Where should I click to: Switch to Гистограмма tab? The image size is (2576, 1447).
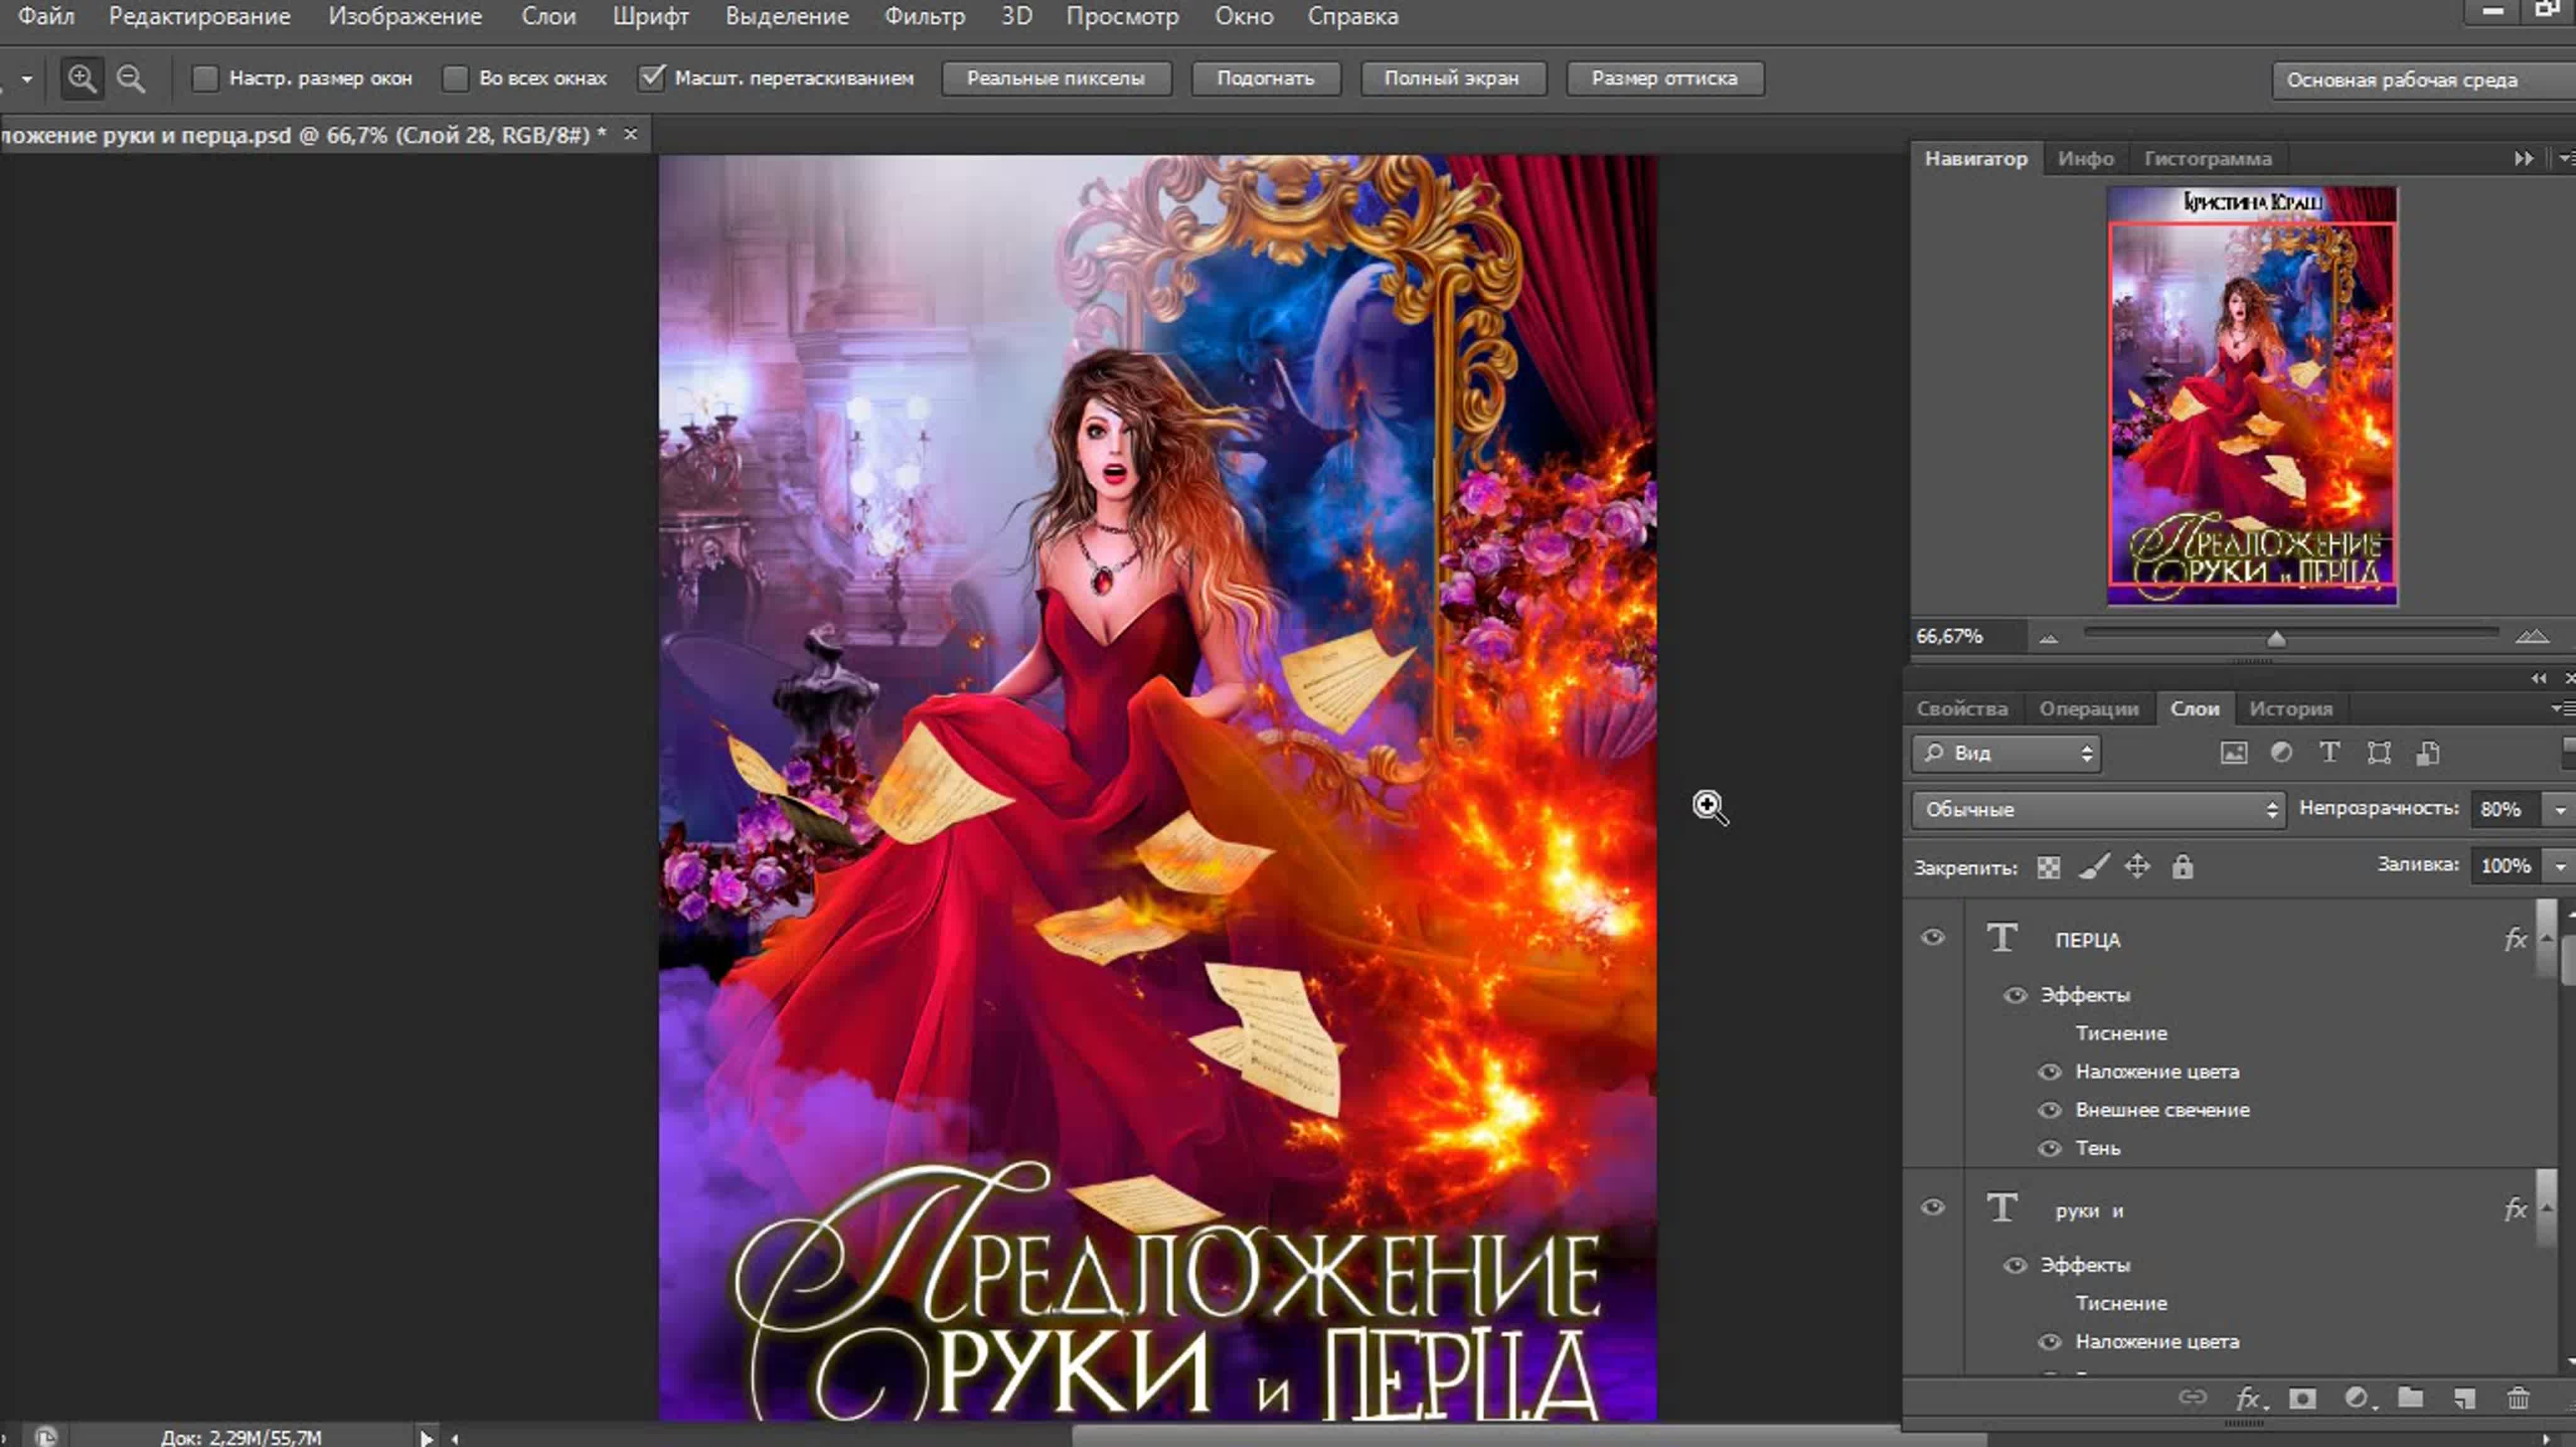pyautogui.click(x=2208, y=158)
